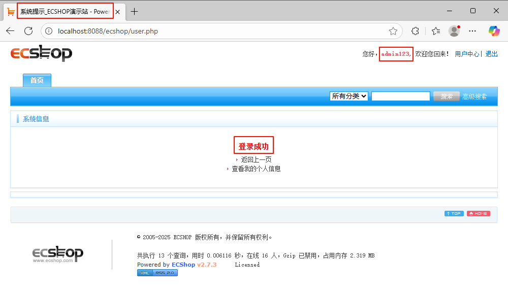
Task: Open a new tab with plus button
Action: coord(134,12)
